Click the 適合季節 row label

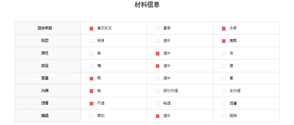pos(45,28)
